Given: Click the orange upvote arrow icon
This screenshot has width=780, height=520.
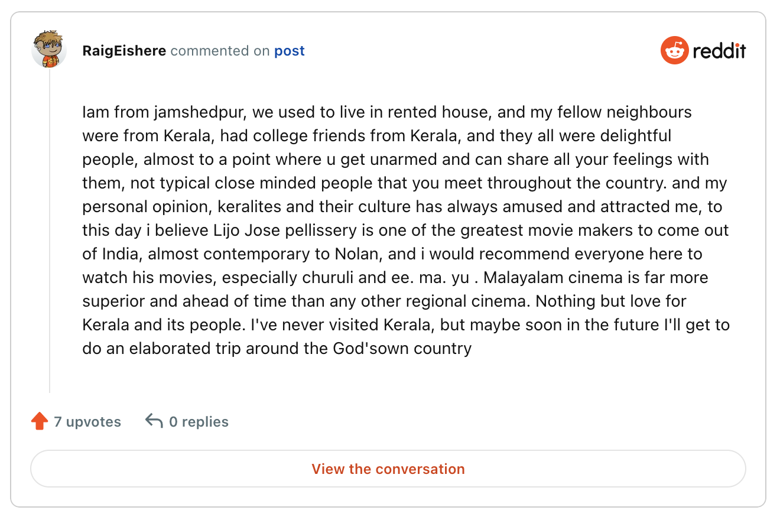Looking at the screenshot, I should tap(40, 421).
